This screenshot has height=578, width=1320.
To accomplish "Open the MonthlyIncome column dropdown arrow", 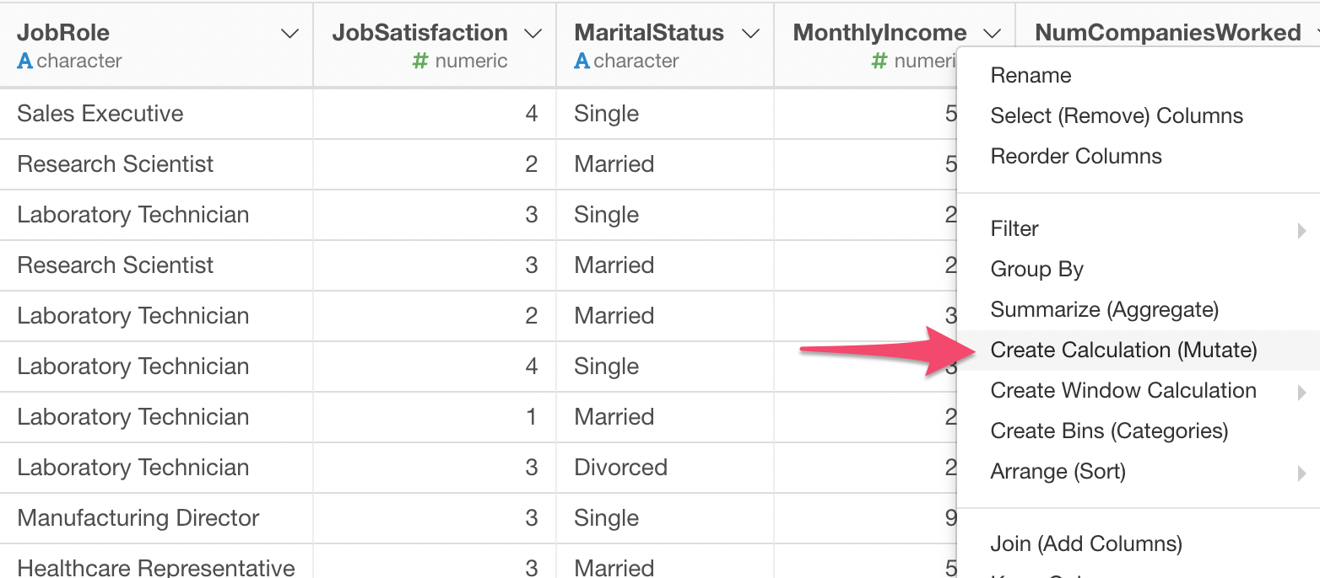I will [x=993, y=34].
